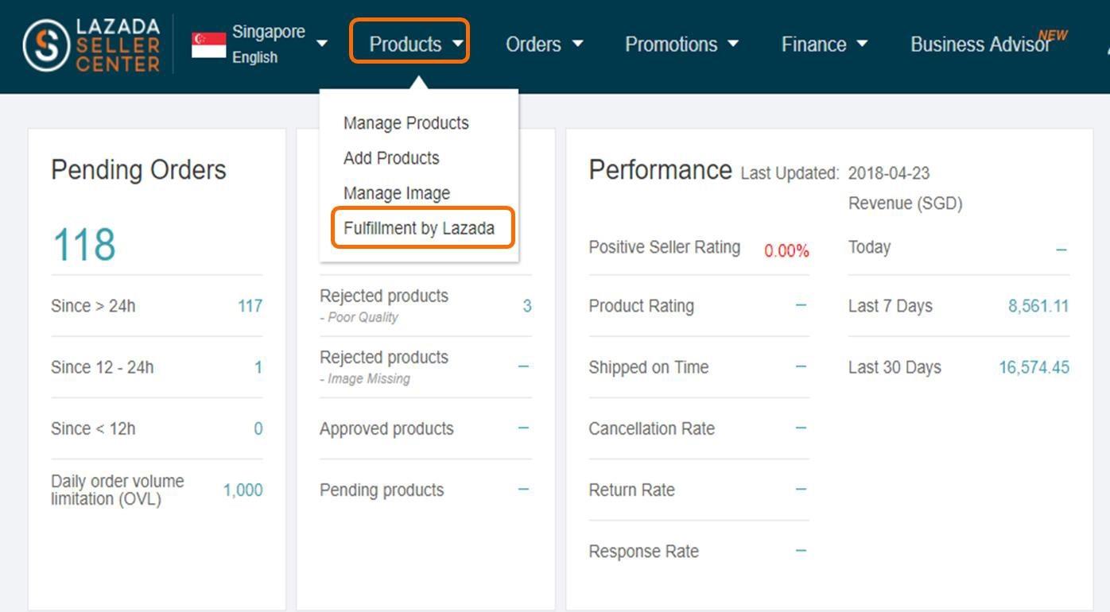This screenshot has height=612, width=1110.
Task: Click the Product Rating label
Action: tap(641, 306)
